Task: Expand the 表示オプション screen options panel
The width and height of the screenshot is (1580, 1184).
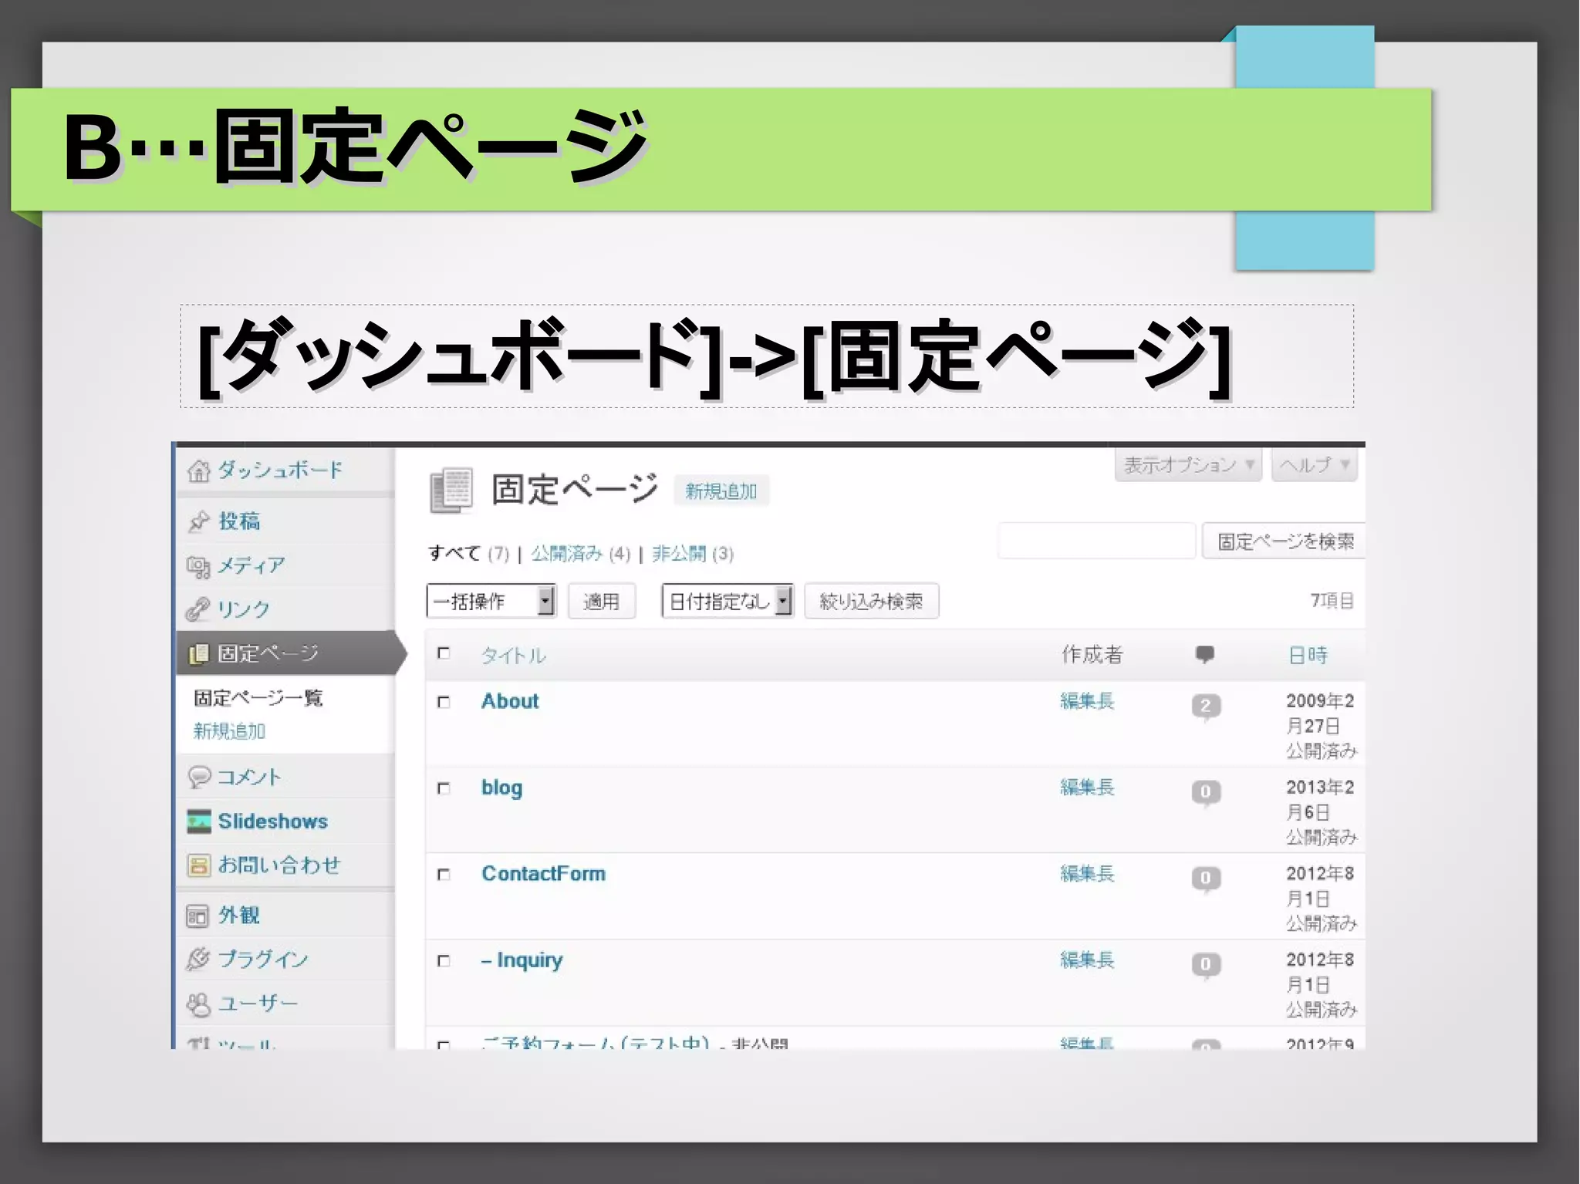Action: coord(1188,465)
